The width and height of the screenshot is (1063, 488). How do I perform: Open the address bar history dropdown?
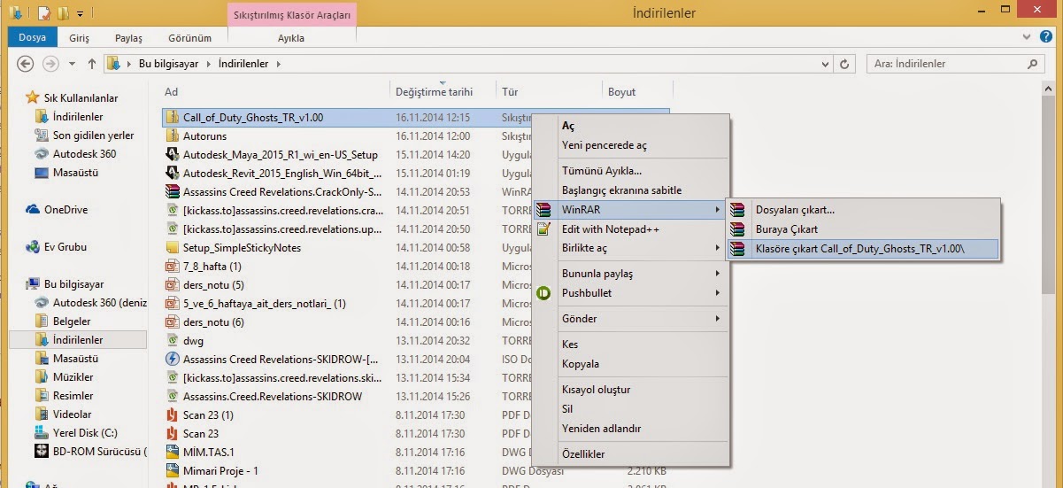click(x=825, y=64)
